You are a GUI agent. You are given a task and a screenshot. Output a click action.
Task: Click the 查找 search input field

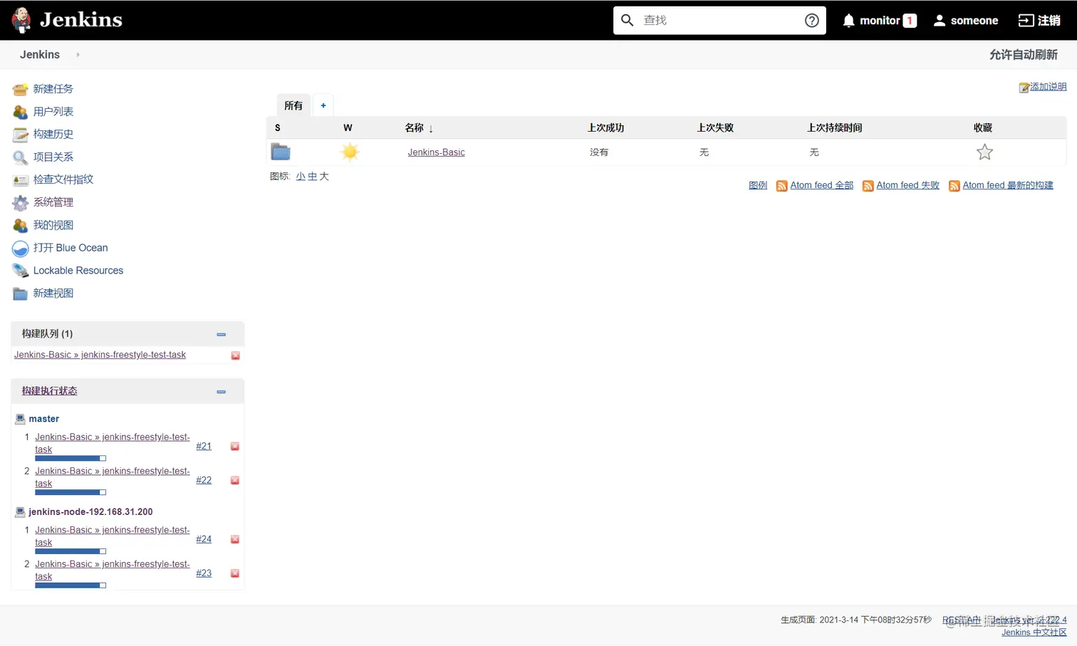(x=719, y=20)
